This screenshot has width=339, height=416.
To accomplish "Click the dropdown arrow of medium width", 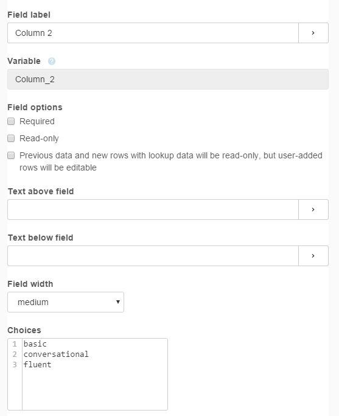I will pyautogui.click(x=118, y=302).
